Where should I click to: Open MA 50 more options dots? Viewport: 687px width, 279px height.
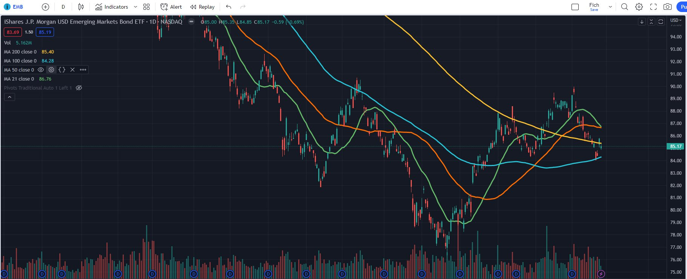(x=83, y=70)
